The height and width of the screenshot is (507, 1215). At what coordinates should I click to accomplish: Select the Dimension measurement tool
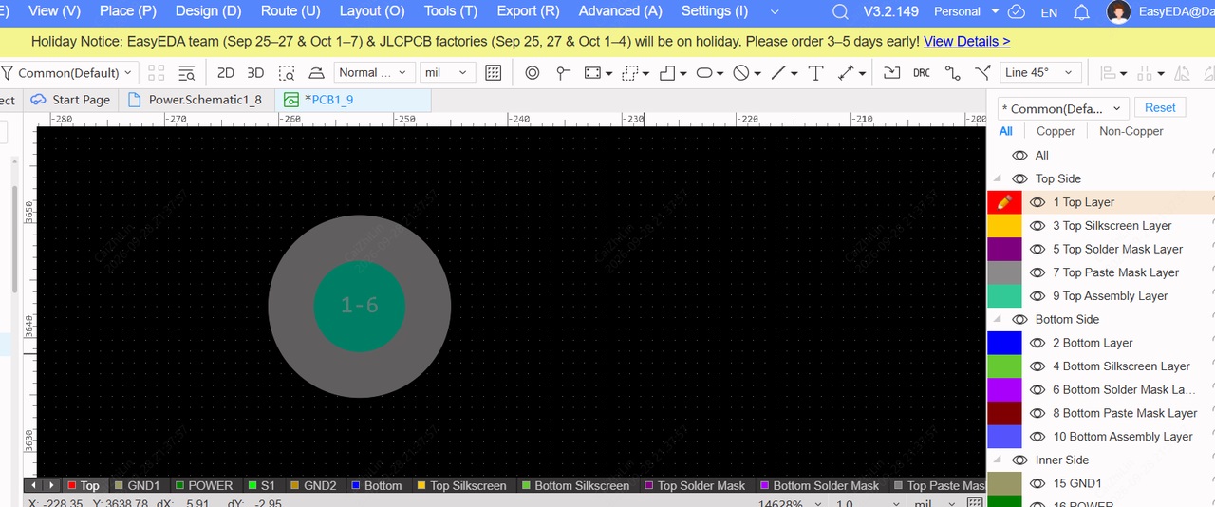[x=846, y=73]
